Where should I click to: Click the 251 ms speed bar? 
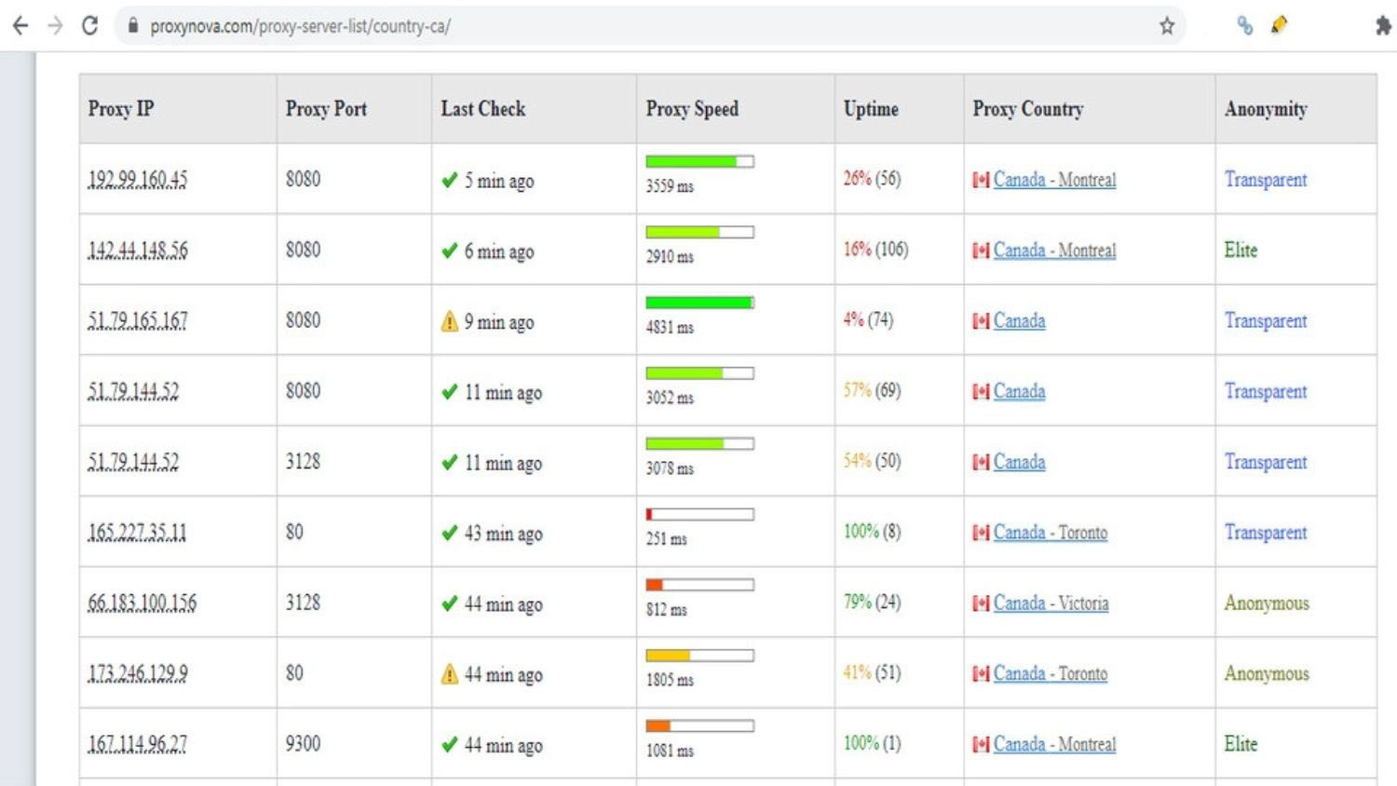(x=699, y=514)
